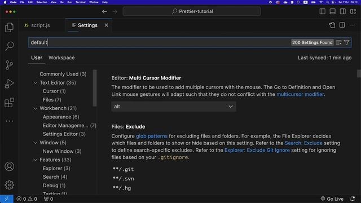Click the **/.svn exclude pattern
This screenshot has height=203, width=361.
point(123,179)
